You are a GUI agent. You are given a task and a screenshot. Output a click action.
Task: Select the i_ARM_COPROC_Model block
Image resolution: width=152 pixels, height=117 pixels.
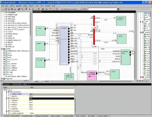[69, 77]
